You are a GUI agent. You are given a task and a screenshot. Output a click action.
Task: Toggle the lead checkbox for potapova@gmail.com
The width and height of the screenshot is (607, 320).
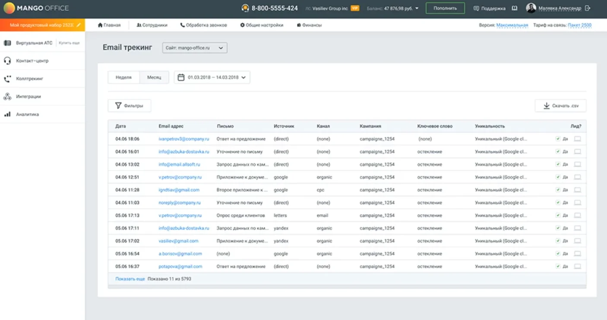pos(558,266)
